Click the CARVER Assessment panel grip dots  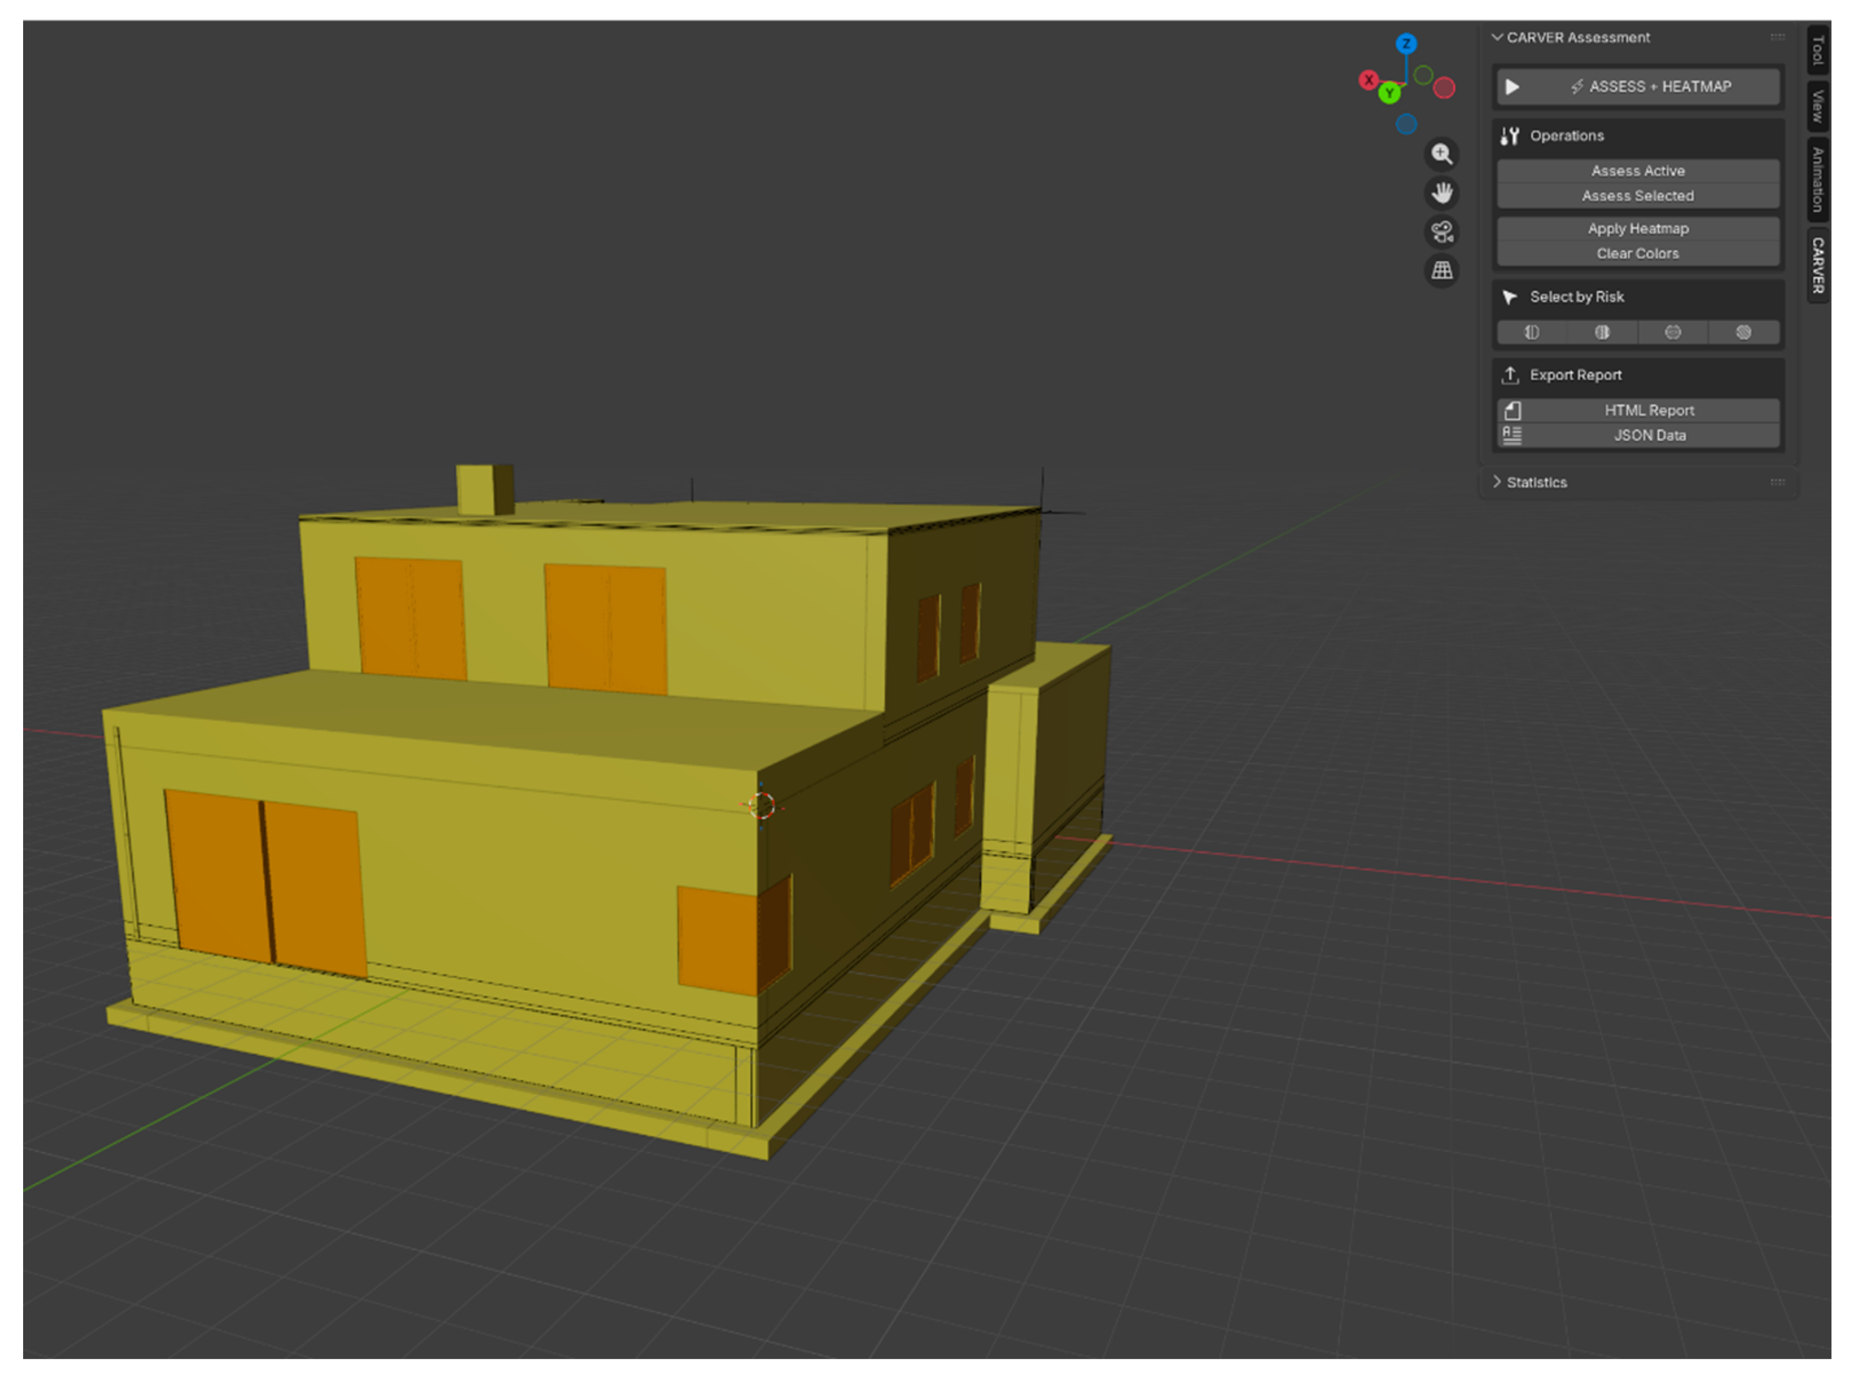(1777, 37)
